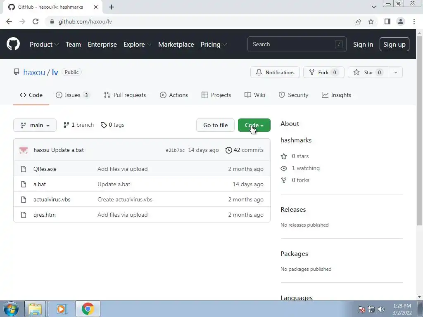Star the repository with Star button
Viewport: 423px width, 317px height.
pos(368,72)
